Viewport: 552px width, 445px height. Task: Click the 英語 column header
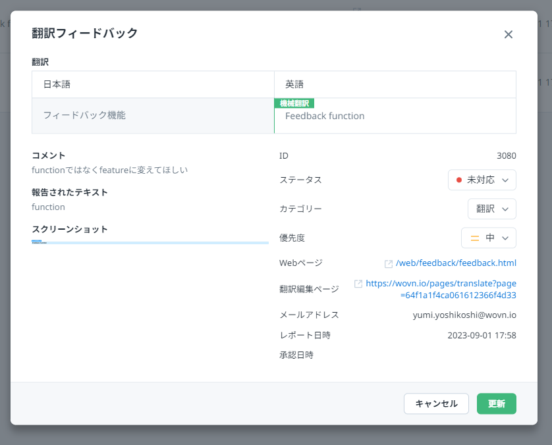pos(294,84)
